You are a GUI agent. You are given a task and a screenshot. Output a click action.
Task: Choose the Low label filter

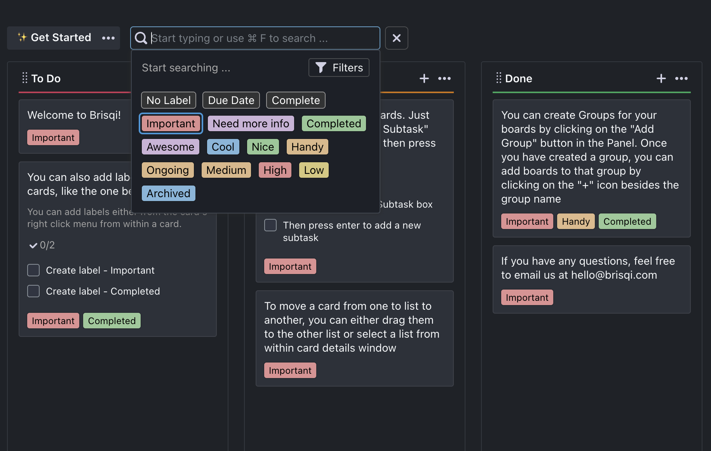tap(314, 170)
